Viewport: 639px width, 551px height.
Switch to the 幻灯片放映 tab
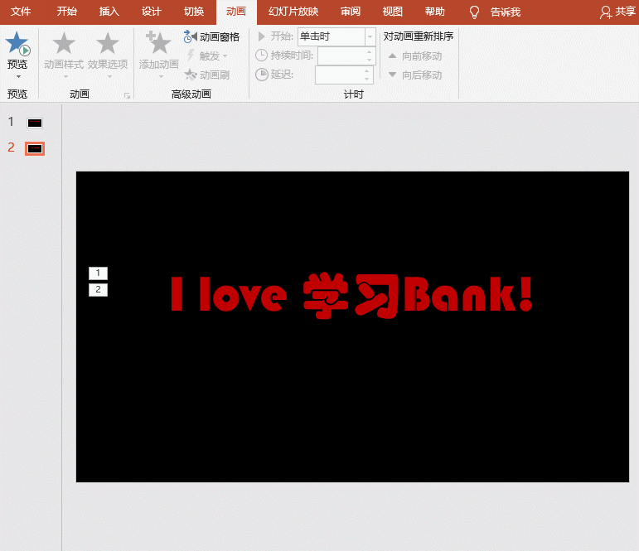pyautogui.click(x=293, y=12)
